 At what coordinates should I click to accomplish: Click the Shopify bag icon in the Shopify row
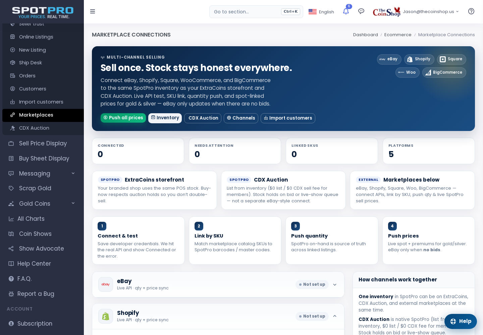(106, 316)
